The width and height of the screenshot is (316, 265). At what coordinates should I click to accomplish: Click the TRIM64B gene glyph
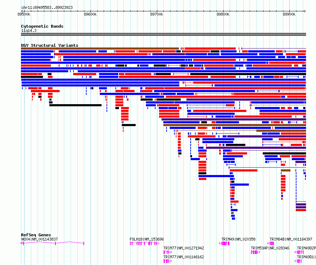[x=271, y=243]
